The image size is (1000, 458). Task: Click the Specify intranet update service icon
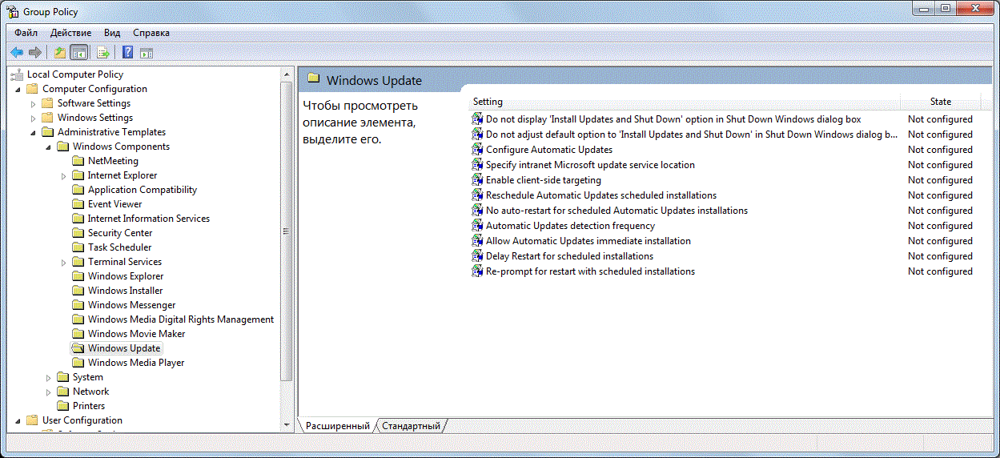[x=477, y=165]
